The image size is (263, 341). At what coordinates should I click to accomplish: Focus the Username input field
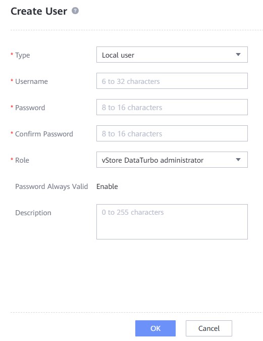coord(172,81)
